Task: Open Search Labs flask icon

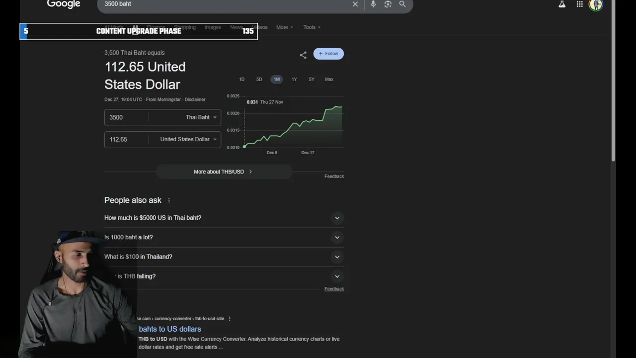Action: (x=562, y=4)
